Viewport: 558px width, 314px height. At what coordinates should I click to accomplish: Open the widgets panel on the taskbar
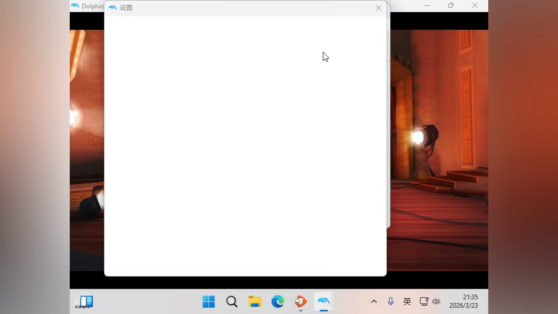click(86, 301)
